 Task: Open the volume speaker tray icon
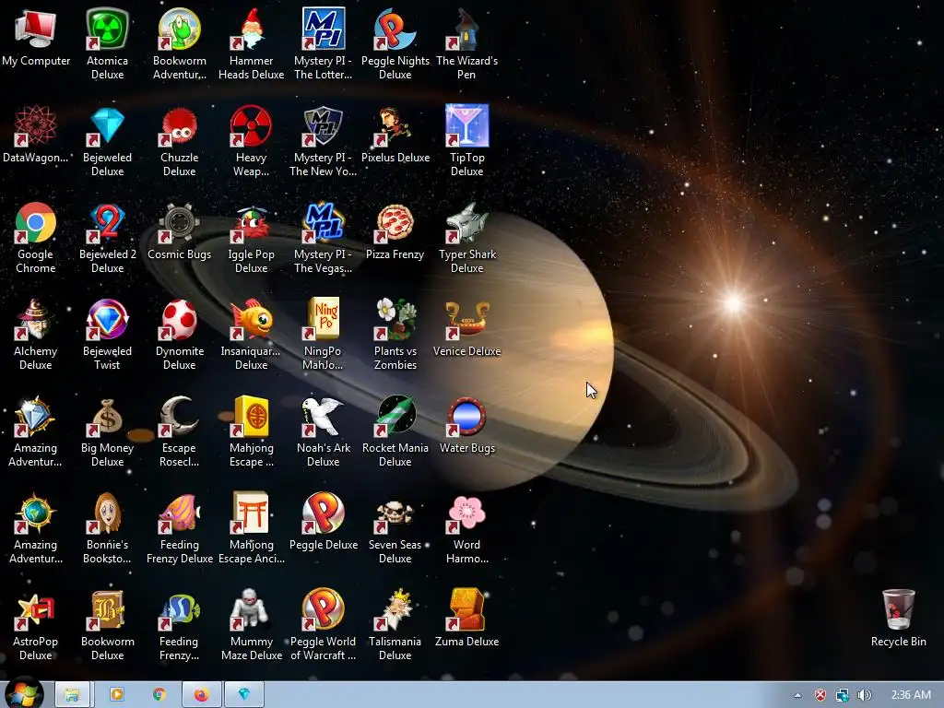click(x=865, y=695)
